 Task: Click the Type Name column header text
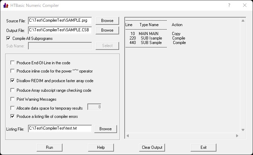(149, 25)
